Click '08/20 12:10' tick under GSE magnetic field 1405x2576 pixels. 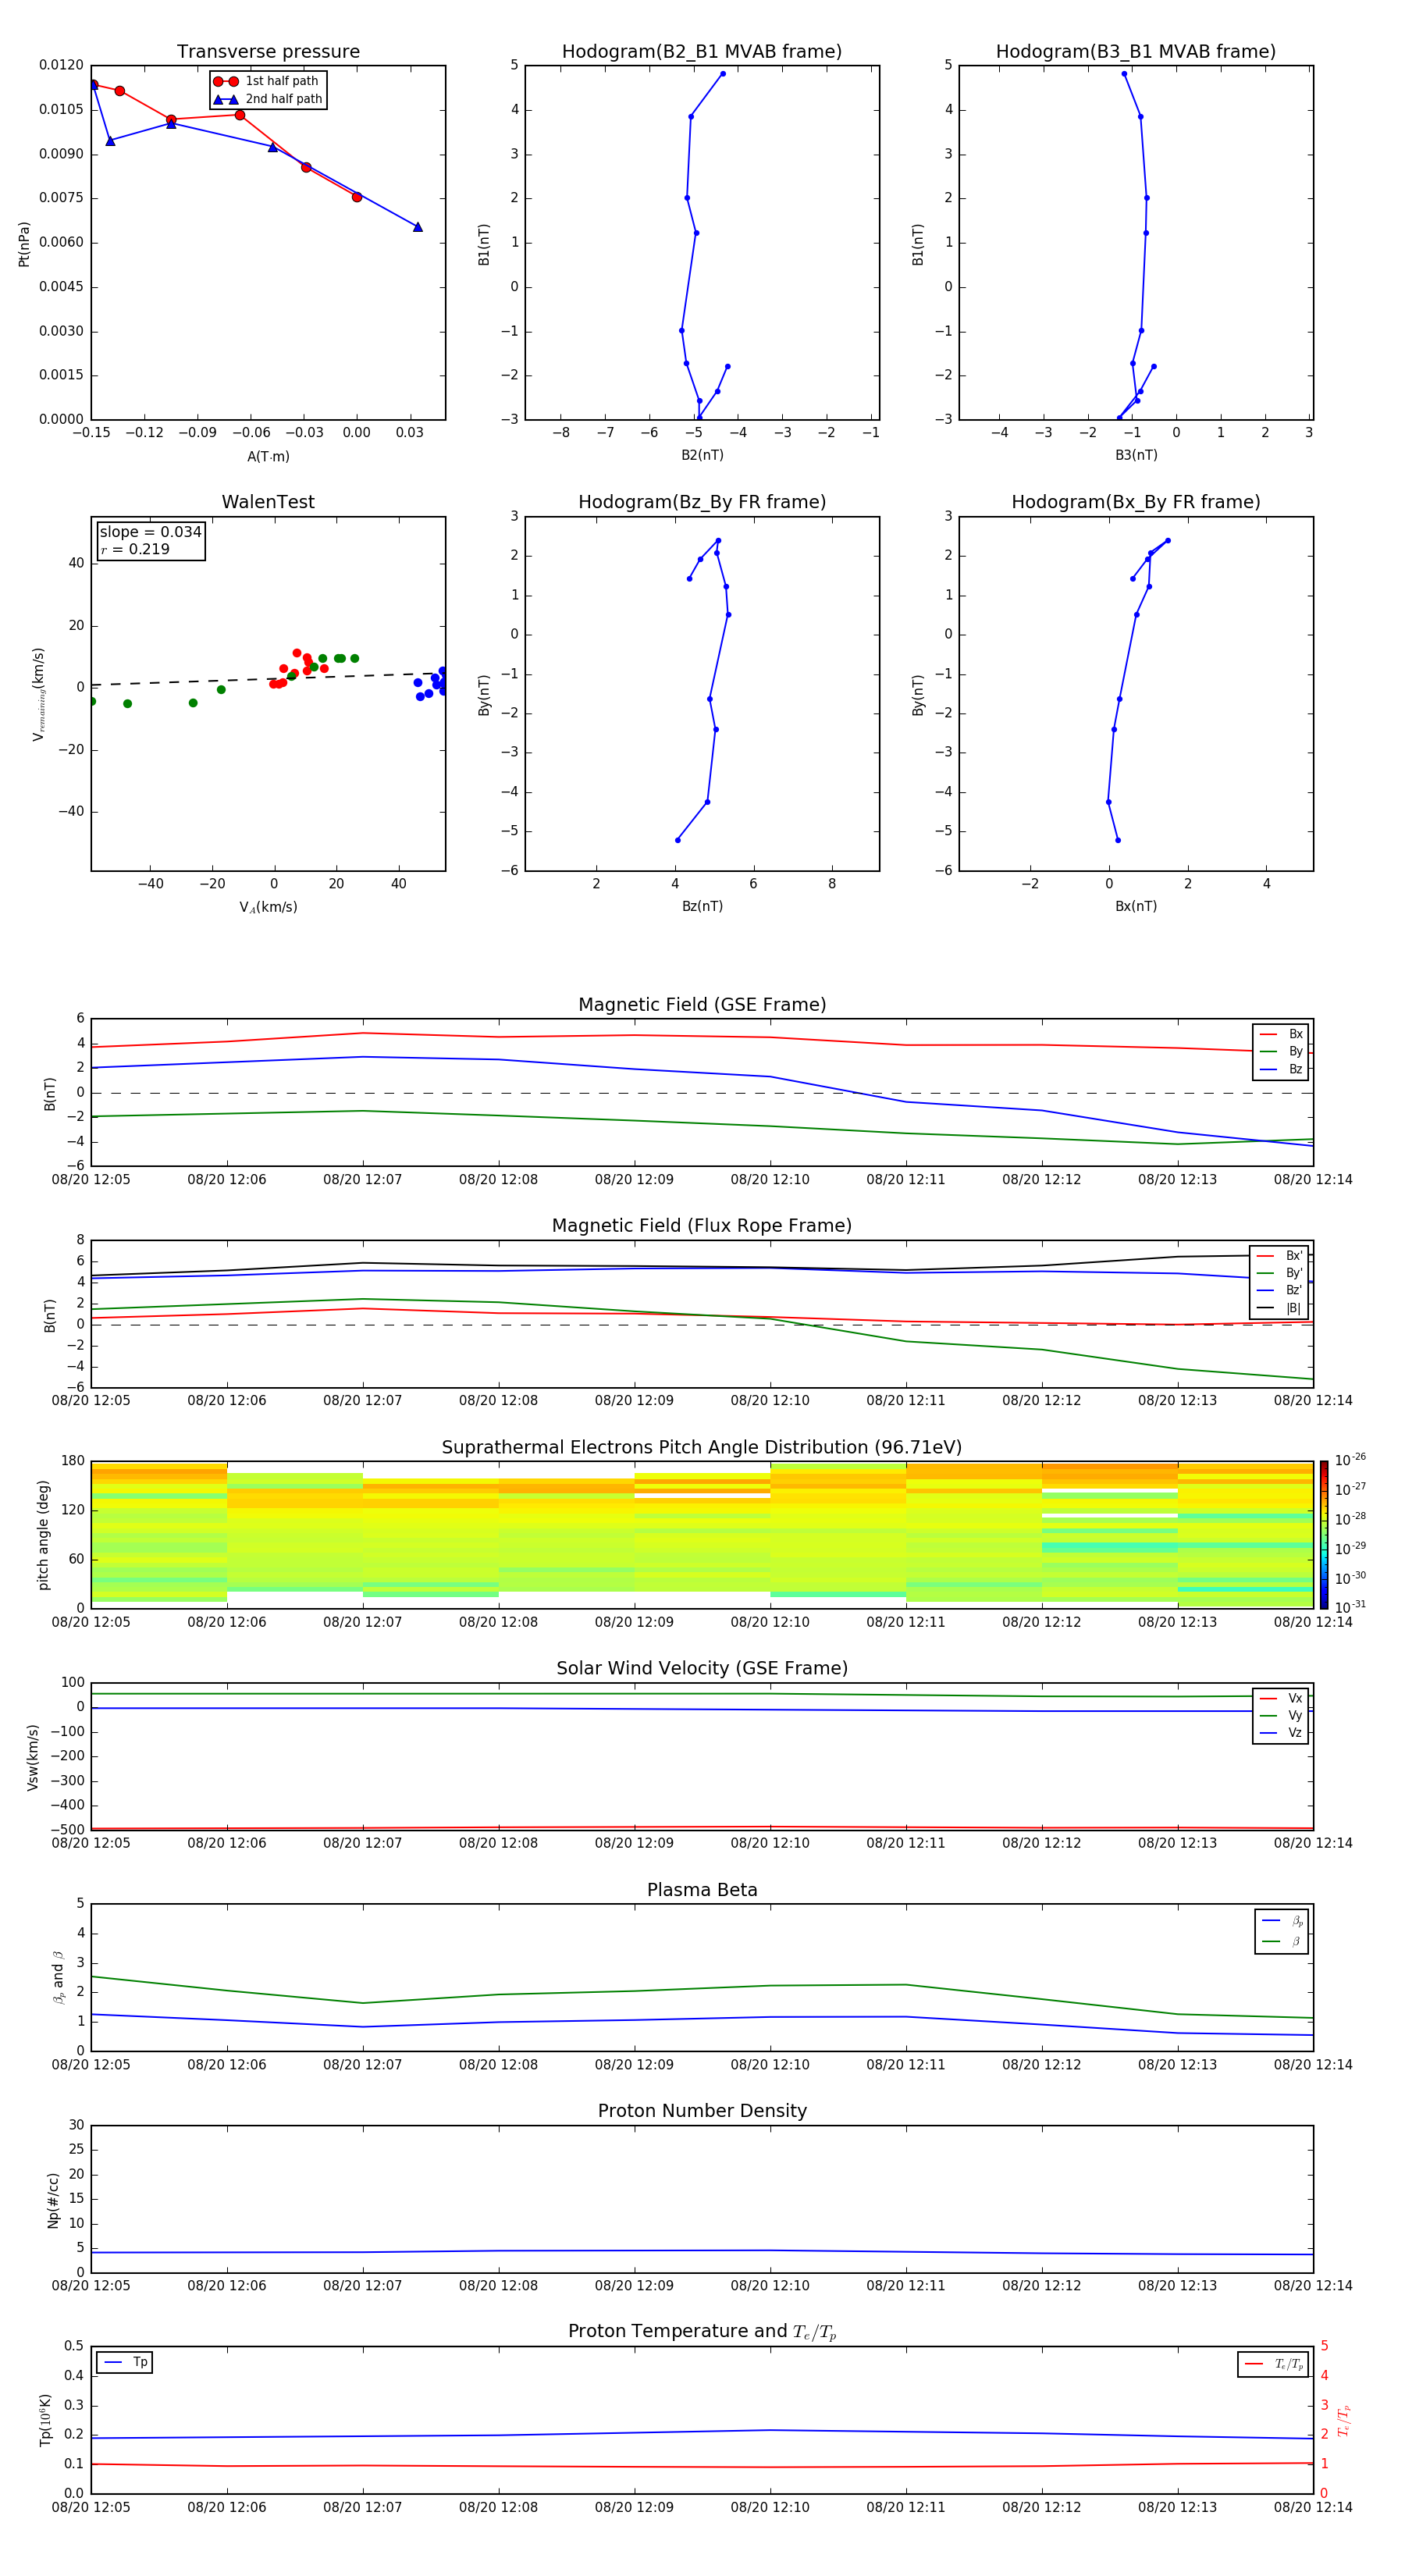[770, 1179]
